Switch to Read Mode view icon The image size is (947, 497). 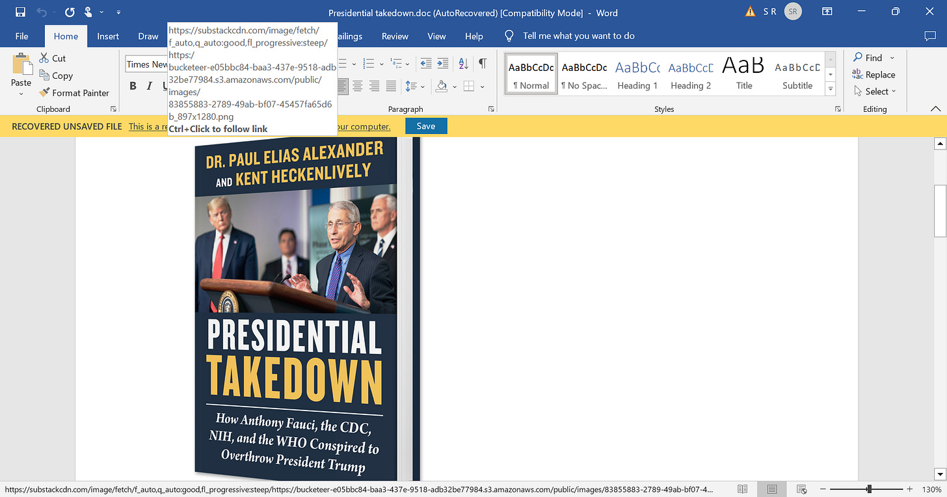point(743,489)
